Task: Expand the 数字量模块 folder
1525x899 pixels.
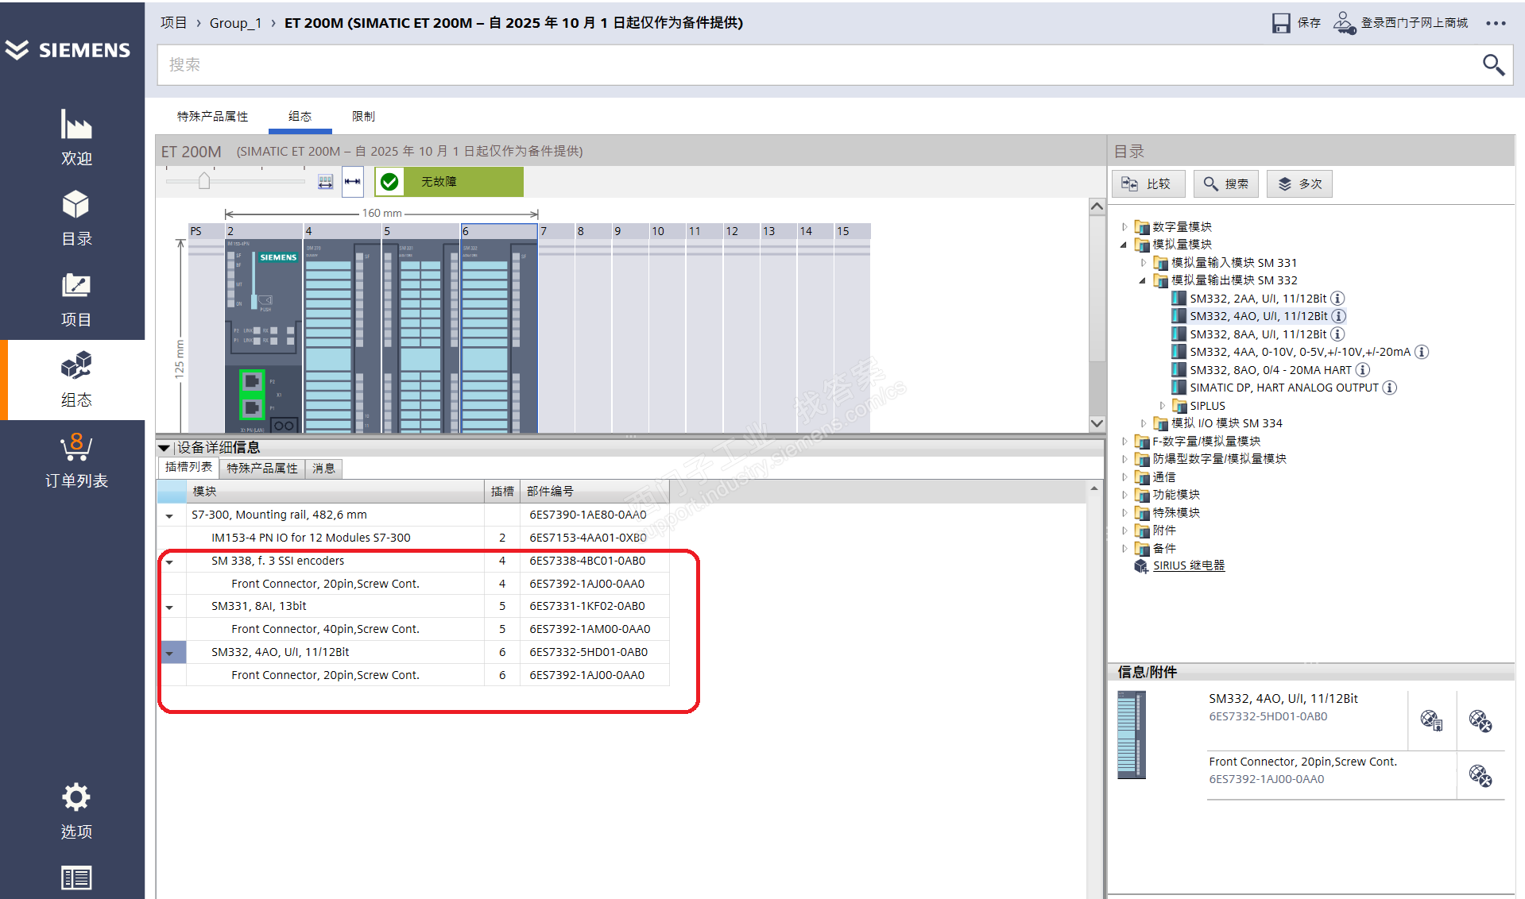Action: tap(1124, 227)
